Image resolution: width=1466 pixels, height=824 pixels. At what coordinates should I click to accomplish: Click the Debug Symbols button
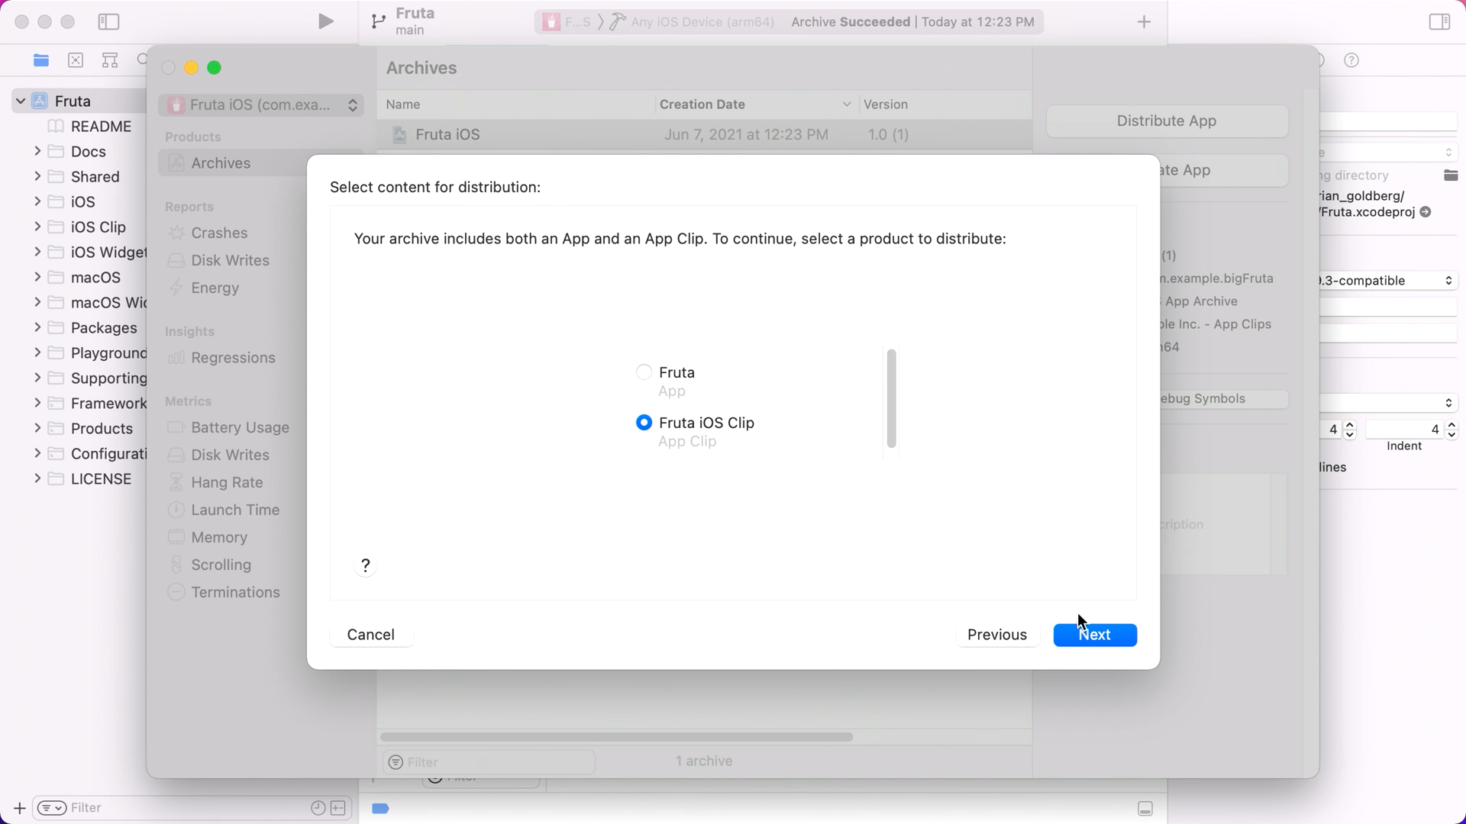click(1224, 398)
